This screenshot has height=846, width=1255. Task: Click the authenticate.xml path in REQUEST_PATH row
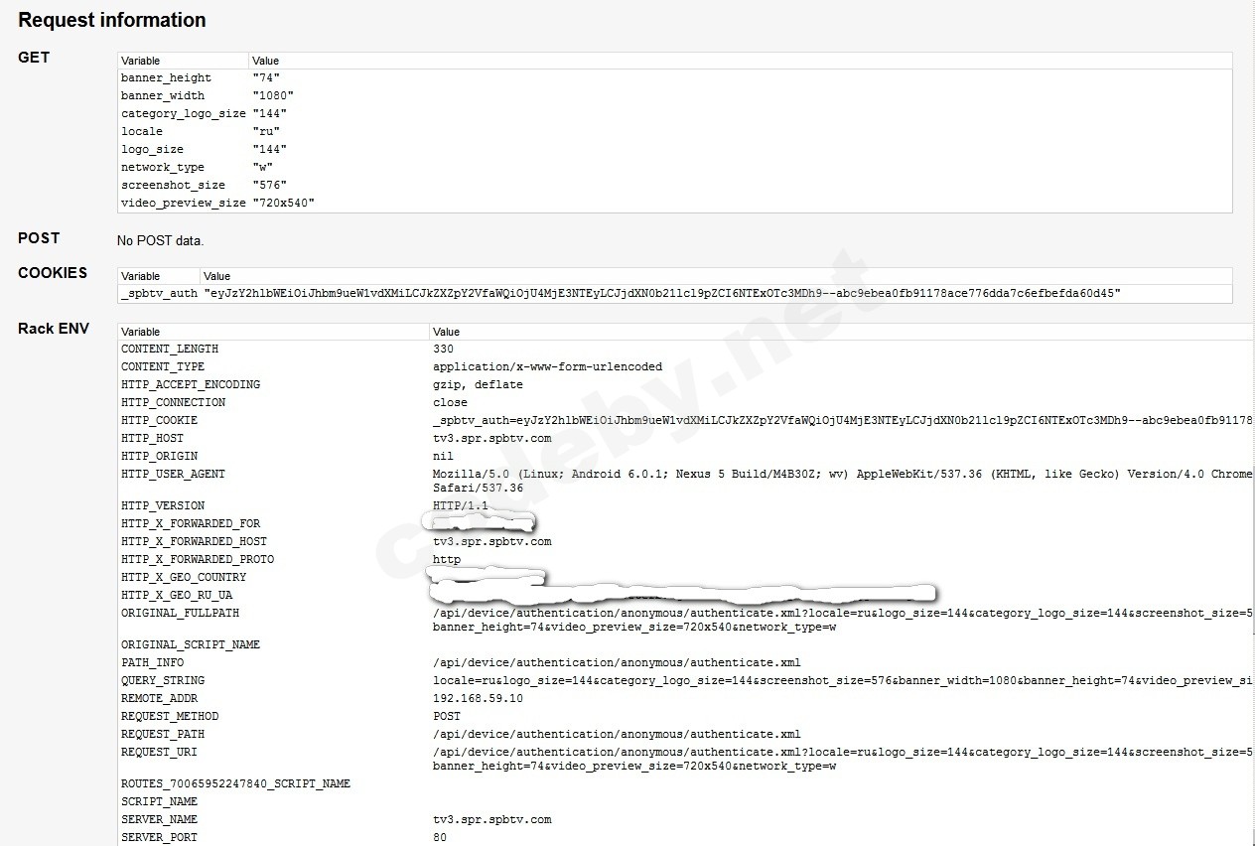(617, 735)
